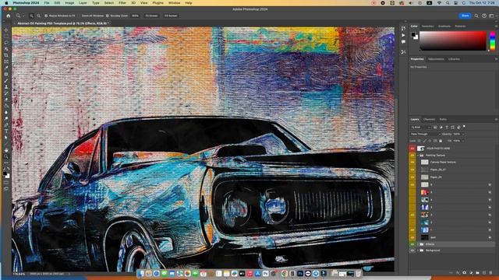Choose the zoom-in mode icon

point(31,16)
